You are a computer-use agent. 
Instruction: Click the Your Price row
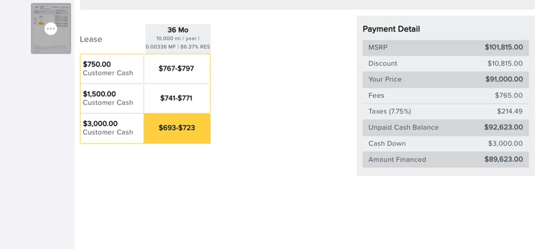point(445,80)
